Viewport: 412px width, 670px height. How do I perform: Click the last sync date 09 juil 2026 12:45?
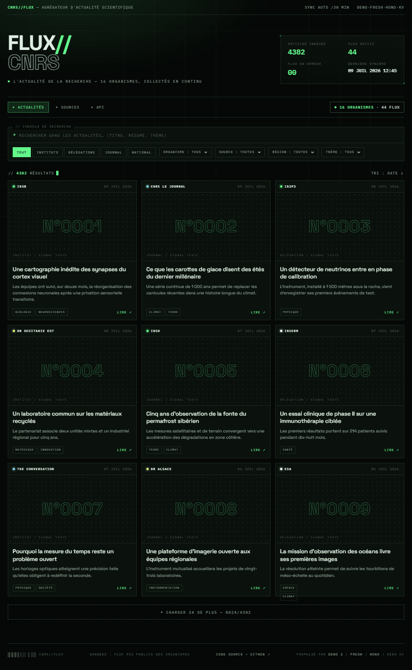pos(372,71)
